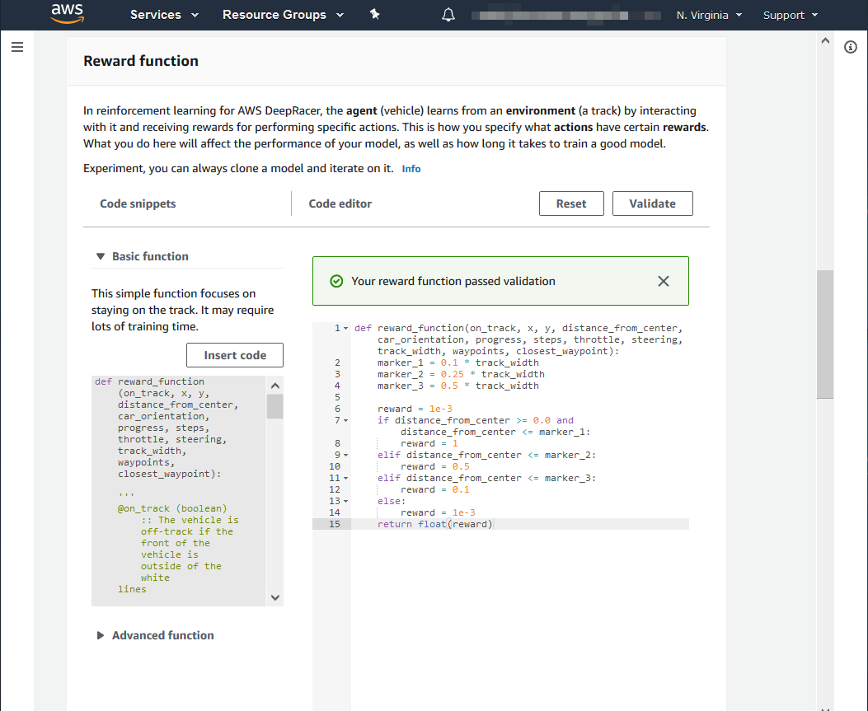The height and width of the screenshot is (711, 868).
Task: Open the info panel icon
Action: click(x=851, y=48)
